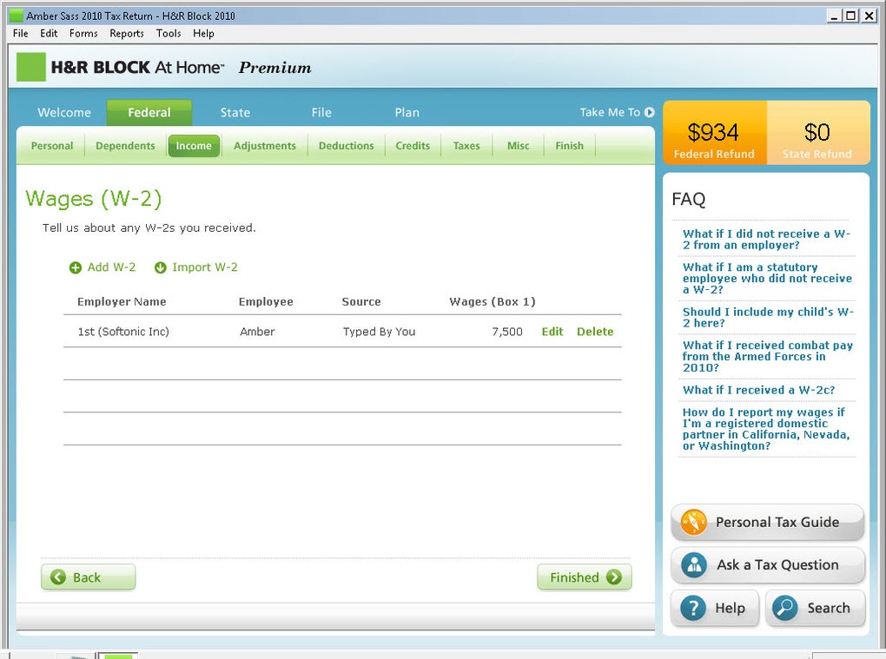Open the Personal subtab

[x=52, y=146]
